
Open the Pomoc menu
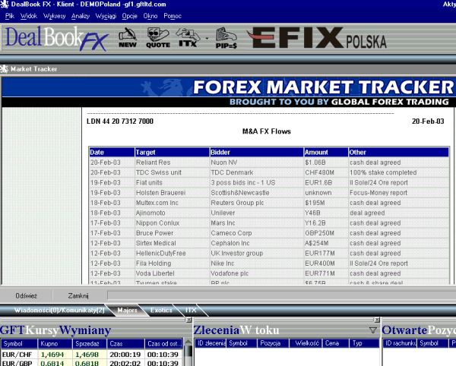click(x=173, y=16)
